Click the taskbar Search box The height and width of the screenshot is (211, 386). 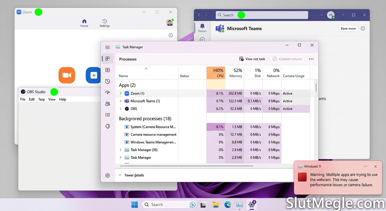click(x=170, y=204)
